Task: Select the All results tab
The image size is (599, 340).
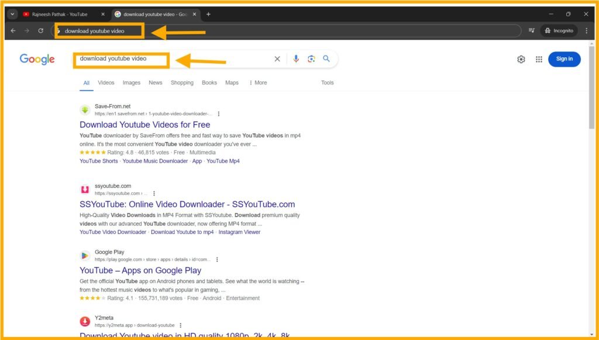Action: click(87, 83)
